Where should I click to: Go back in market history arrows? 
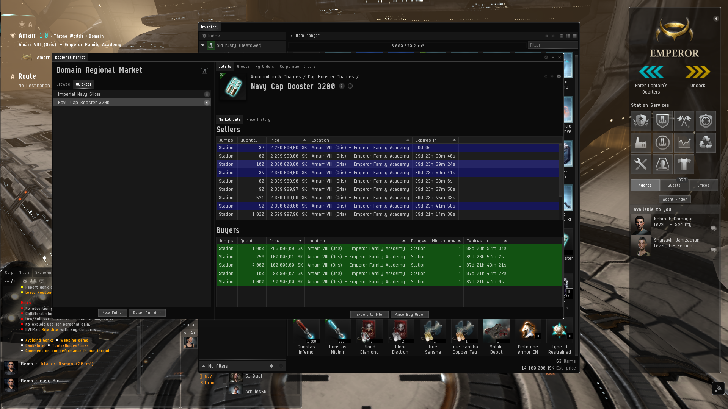(546, 76)
